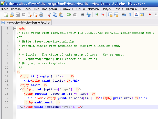Viewport: 158px width, 119px height.
Task: Click line number 12 in margin
Action: point(7,76)
